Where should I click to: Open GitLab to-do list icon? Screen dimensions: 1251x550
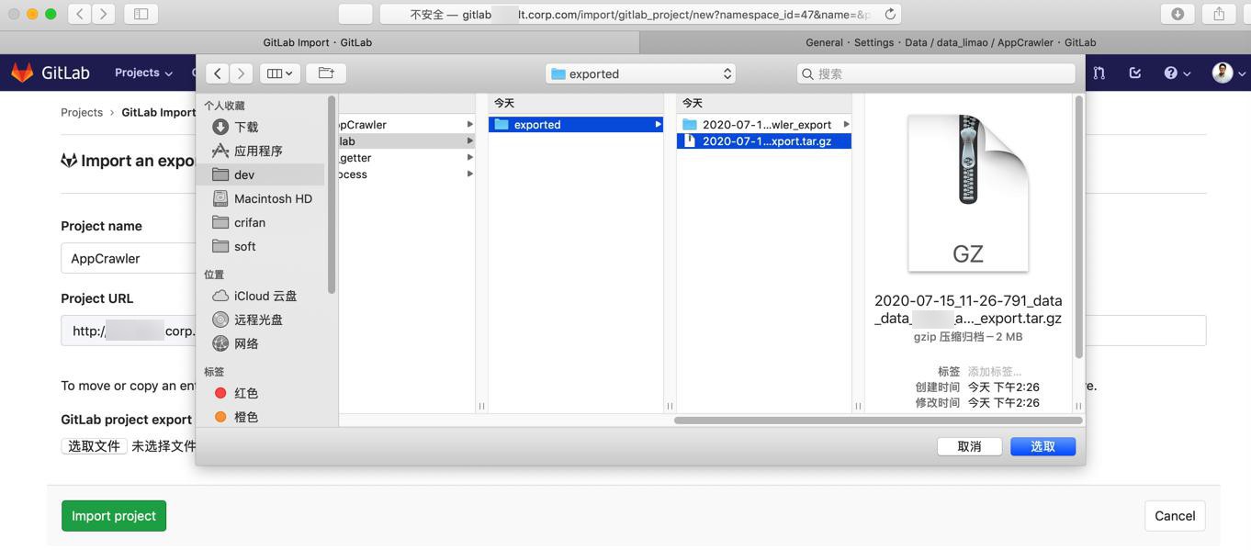click(1135, 73)
